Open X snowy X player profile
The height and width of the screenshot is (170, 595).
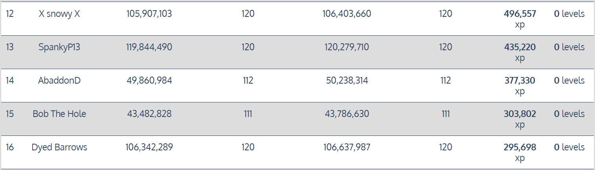point(59,14)
